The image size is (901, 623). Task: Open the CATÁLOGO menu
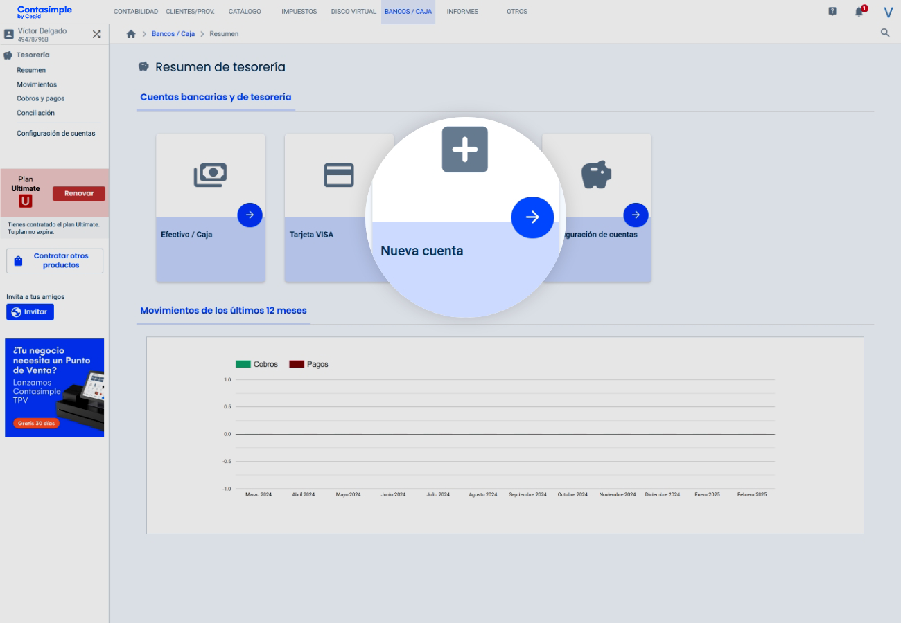pyautogui.click(x=245, y=12)
